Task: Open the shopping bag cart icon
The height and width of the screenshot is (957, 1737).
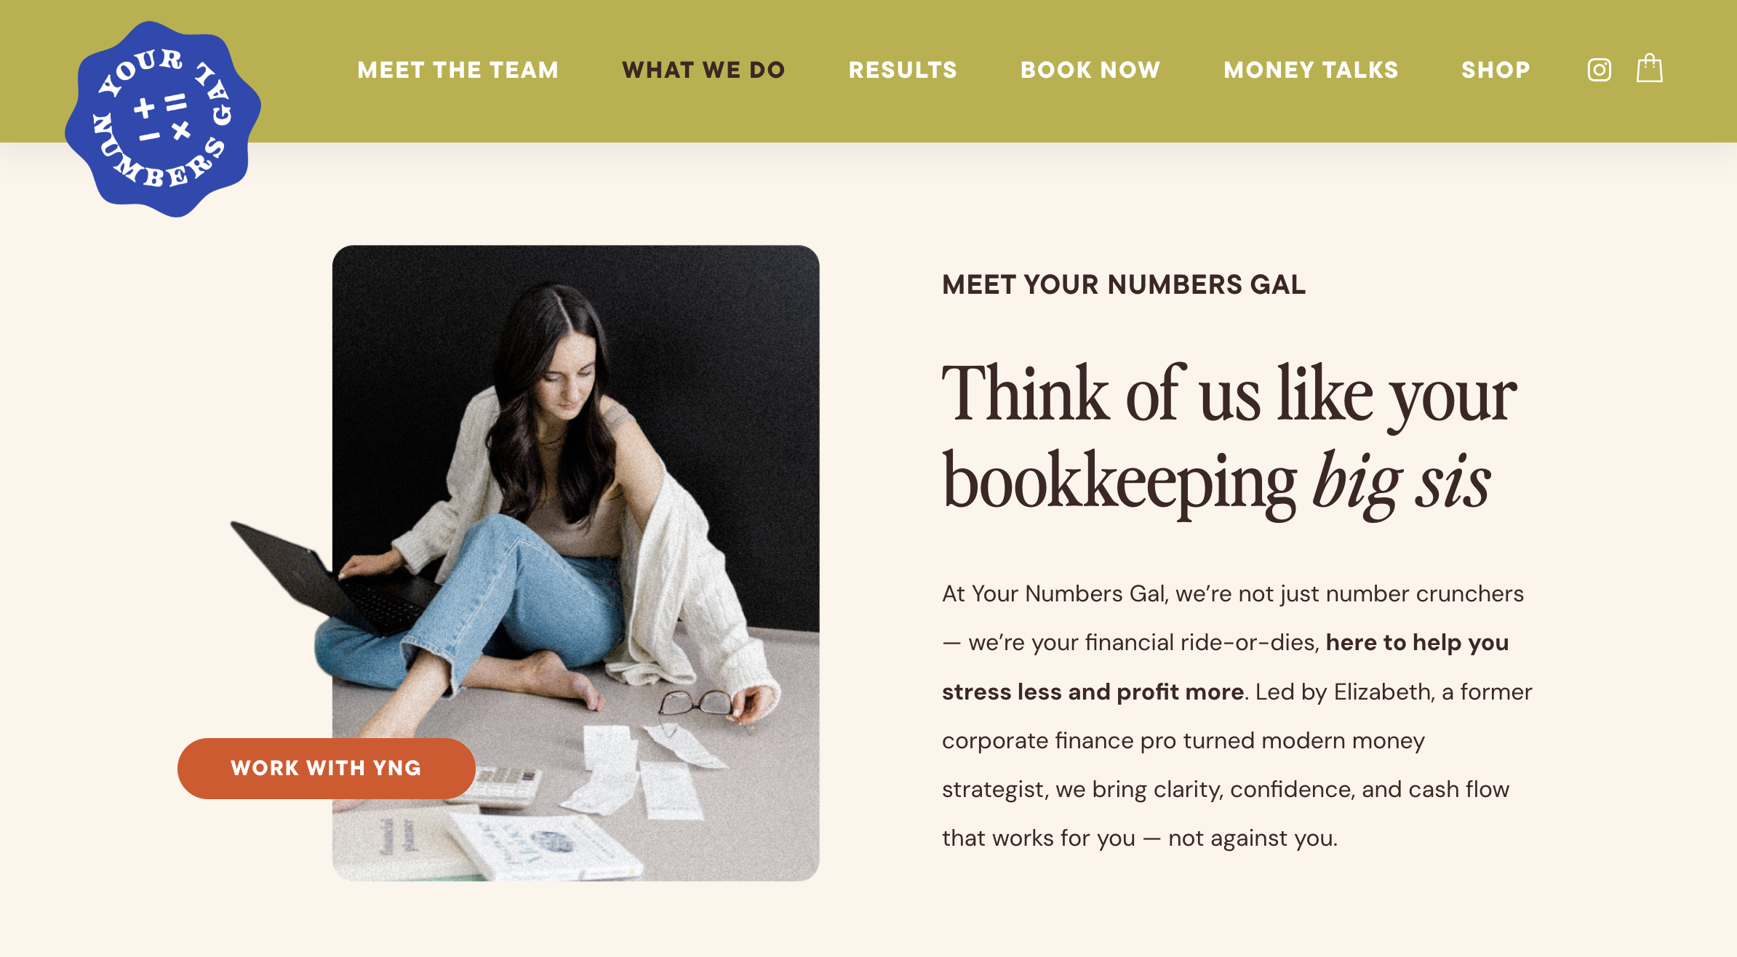Action: (1650, 68)
